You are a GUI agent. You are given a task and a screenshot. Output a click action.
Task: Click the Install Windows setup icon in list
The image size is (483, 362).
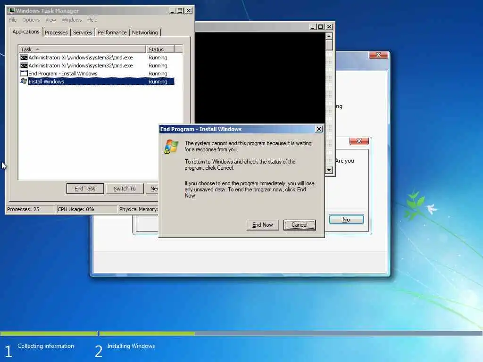tap(24, 81)
